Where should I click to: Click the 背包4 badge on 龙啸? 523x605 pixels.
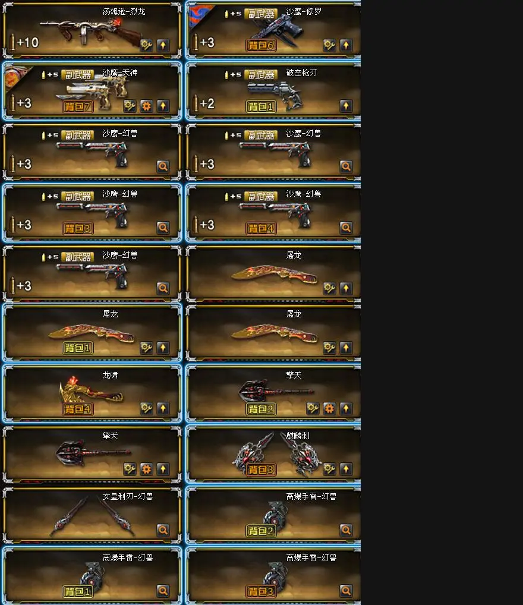[78, 409]
